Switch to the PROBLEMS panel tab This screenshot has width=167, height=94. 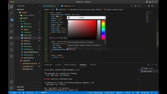[48, 65]
